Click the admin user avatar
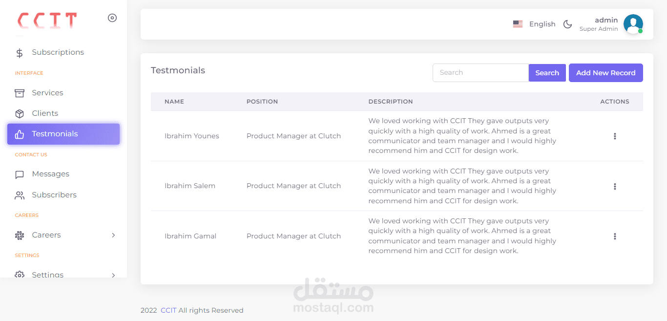667x321 pixels. point(633,24)
